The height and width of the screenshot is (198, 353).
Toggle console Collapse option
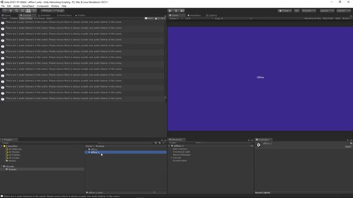pyautogui.click(x=13, y=18)
